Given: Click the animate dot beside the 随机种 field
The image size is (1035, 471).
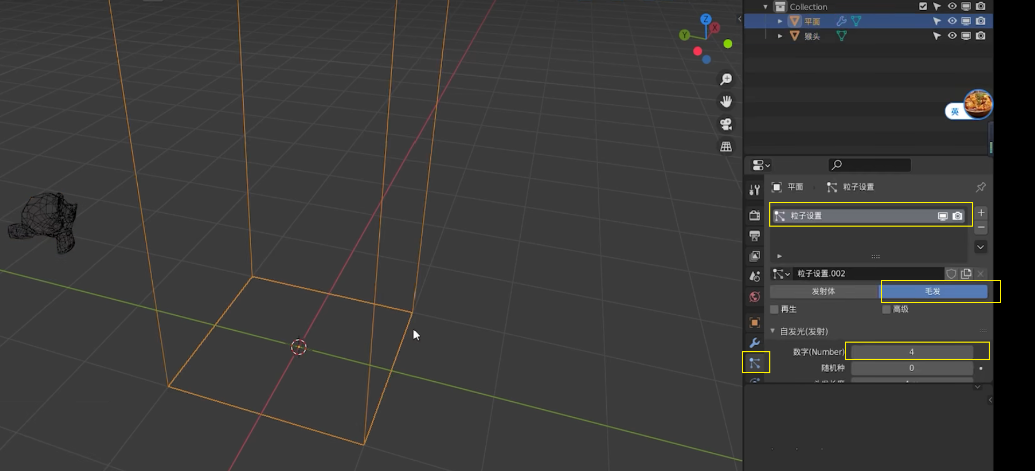Looking at the screenshot, I should (x=981, y=368).
